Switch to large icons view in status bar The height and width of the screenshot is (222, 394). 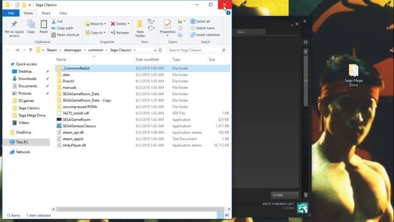point(227,215)
